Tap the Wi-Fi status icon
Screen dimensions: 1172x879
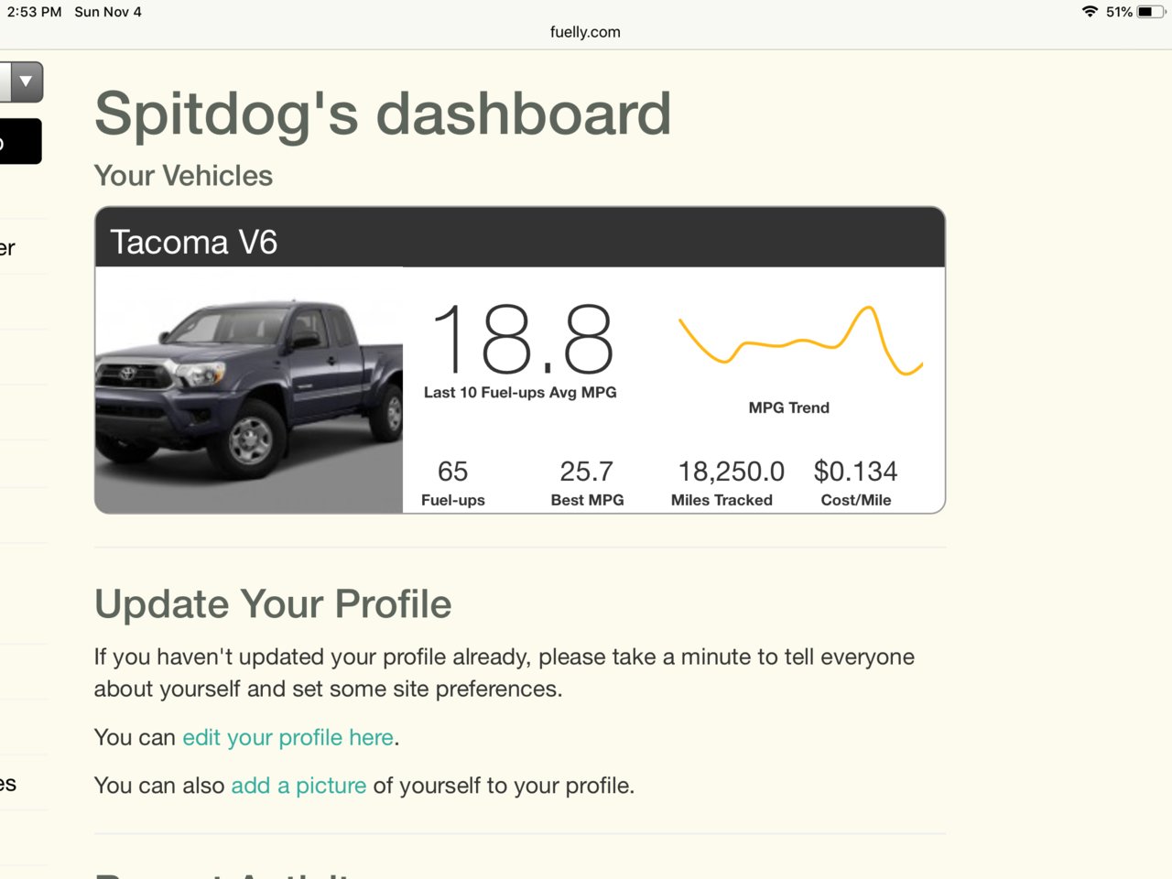[1090, 12]
